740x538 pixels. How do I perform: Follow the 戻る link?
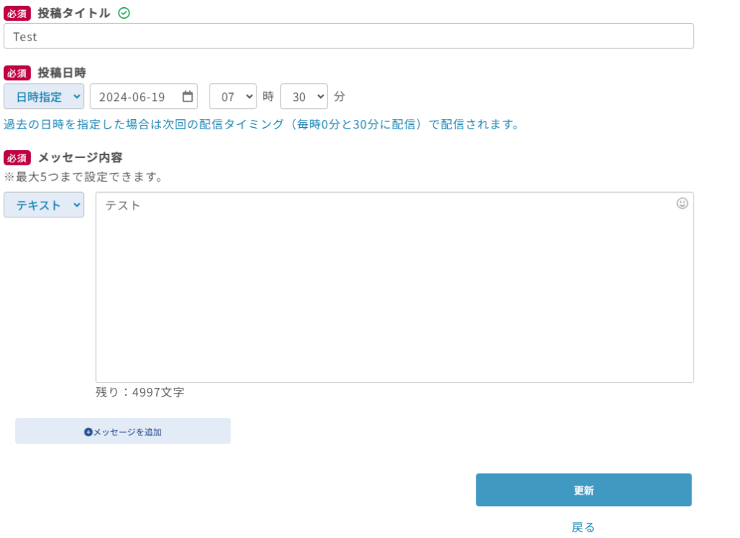[583, 527]
